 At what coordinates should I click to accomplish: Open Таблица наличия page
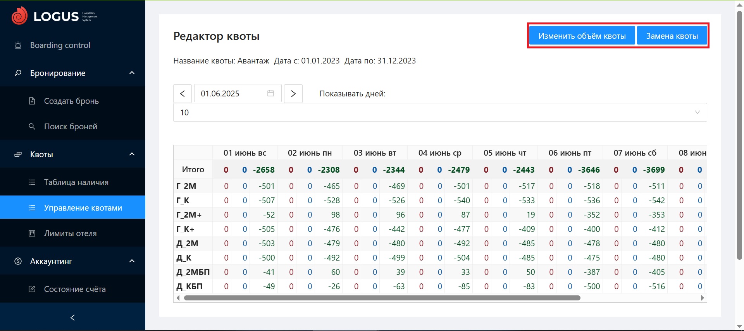point(76,182)
